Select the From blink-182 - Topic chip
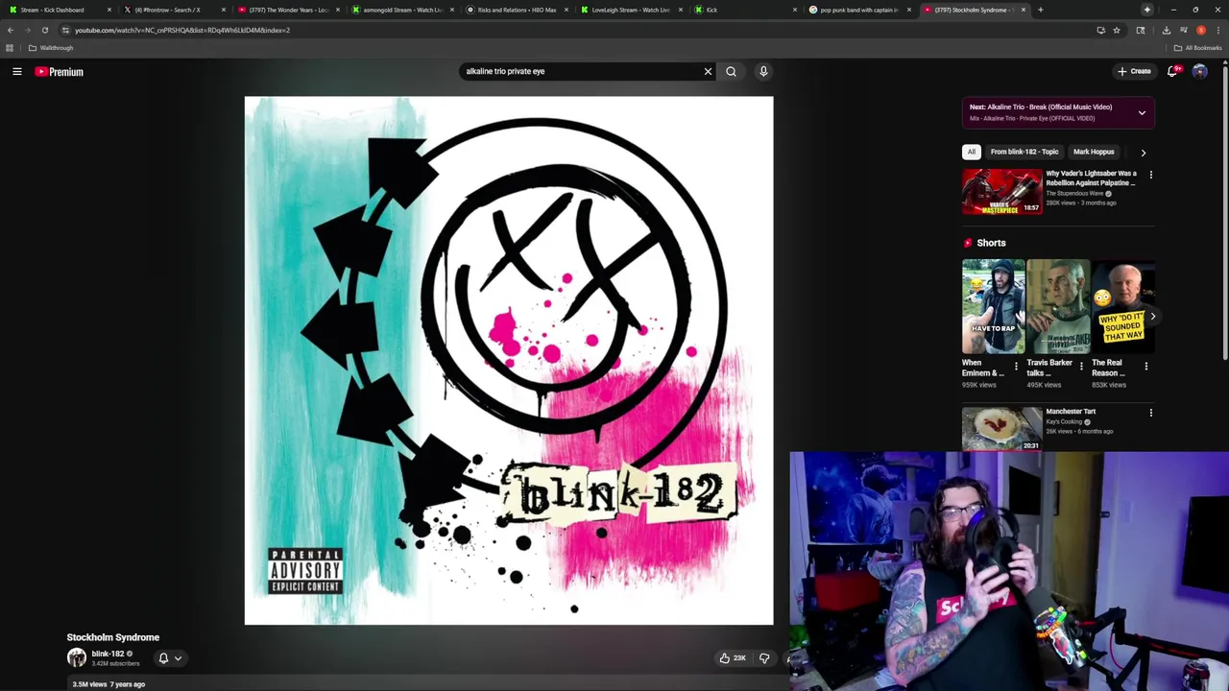This screenshot has height=691, width=1229. pyautogui.click(x=1024, y=152)
